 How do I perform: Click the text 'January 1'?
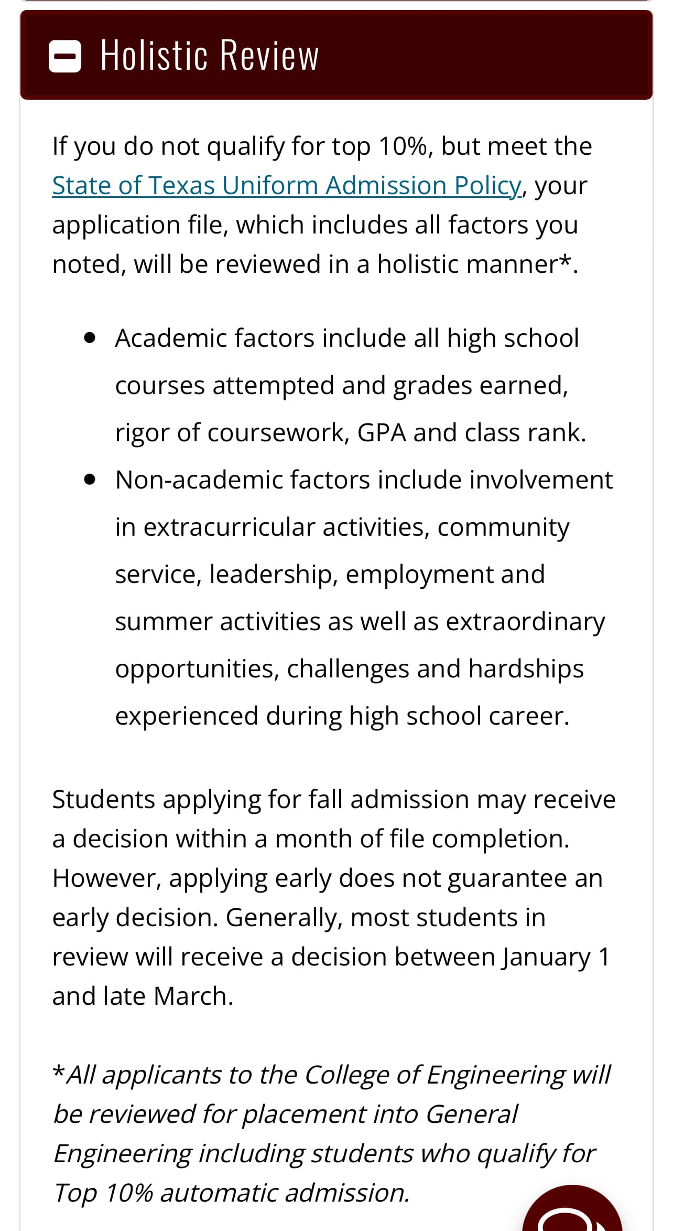(x=556, y=957)
